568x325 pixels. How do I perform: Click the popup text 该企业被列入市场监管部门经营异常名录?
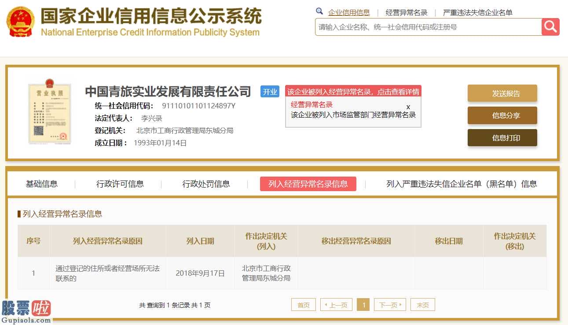coord(353,114)
